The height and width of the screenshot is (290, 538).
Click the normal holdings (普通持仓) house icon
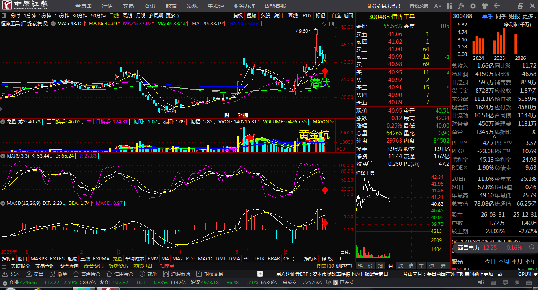(76, 274)
